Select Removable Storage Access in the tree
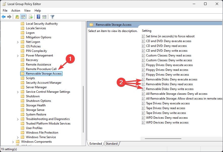223x152 pixels. coord(41,74)
